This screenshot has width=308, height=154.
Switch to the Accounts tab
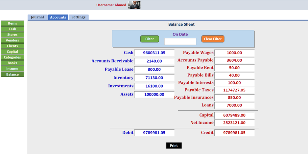[x=58, y=17]
